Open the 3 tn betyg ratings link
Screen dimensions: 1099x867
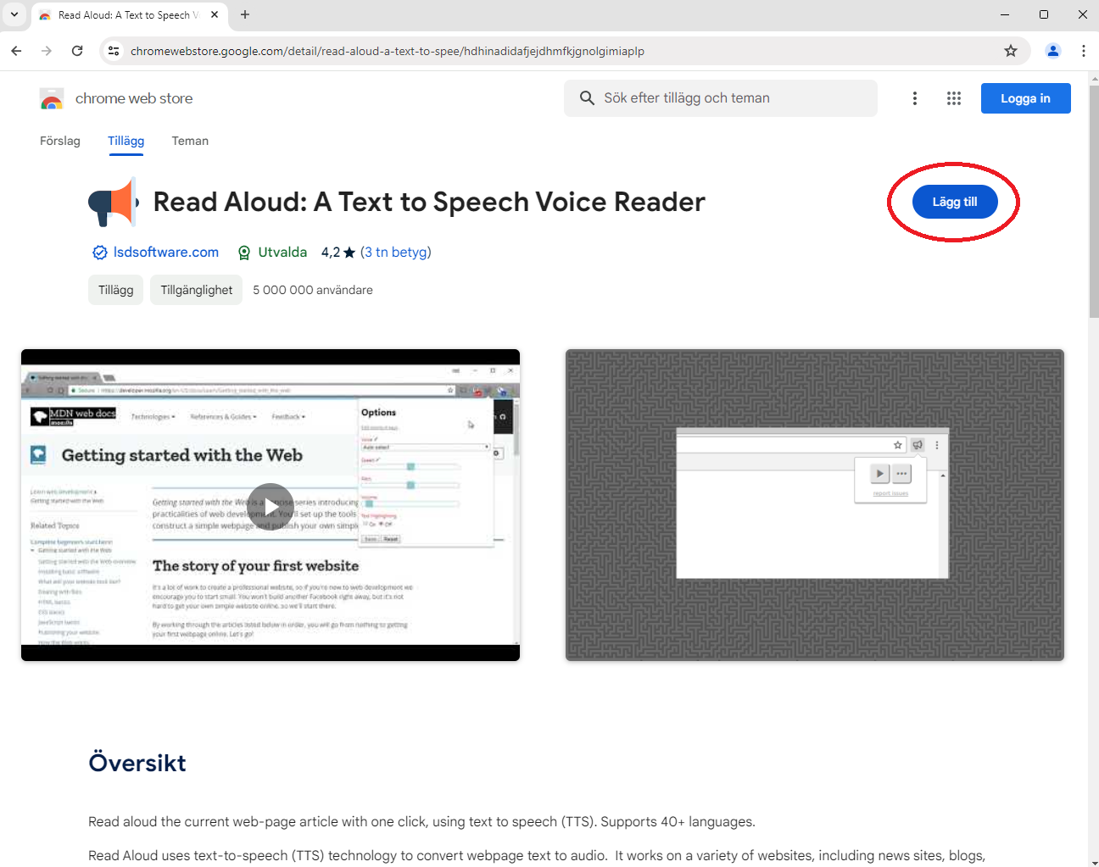[396, 252]
